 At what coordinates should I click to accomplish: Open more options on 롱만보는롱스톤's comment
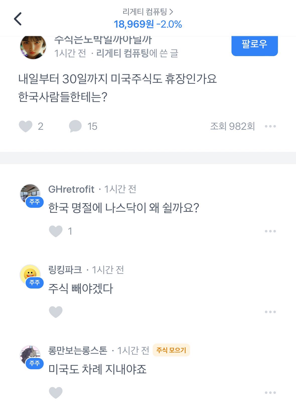pyautogui.click(x=270, y=393)
